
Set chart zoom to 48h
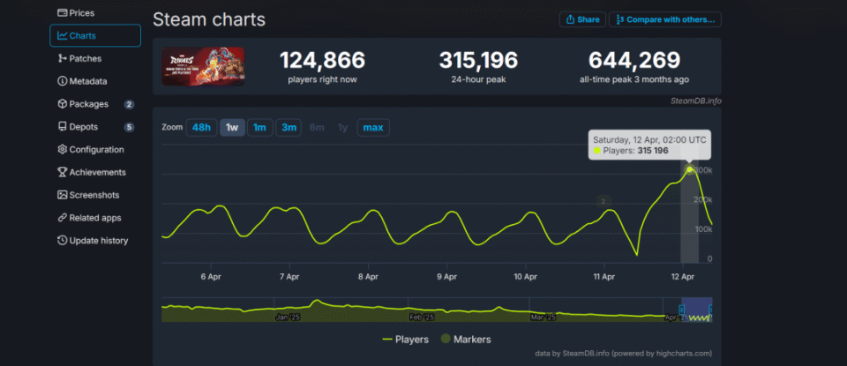click(201, 127)
